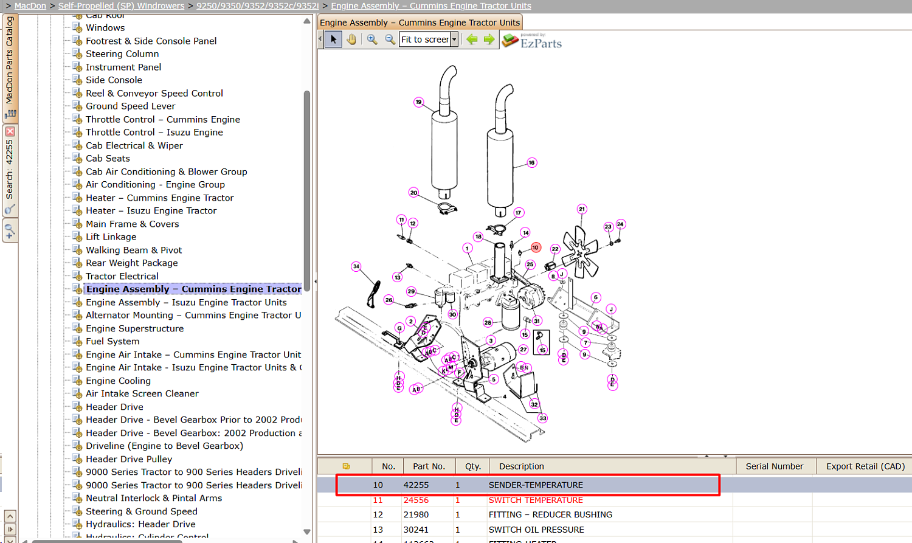Click the Air Conditioning - Engine Group icon
Viewport: 912px width, 543px height.
77,185
